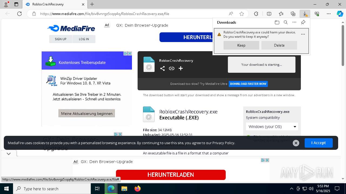Click Your download is starting box
Screen dimensions: 346x194
pos(262,65)
